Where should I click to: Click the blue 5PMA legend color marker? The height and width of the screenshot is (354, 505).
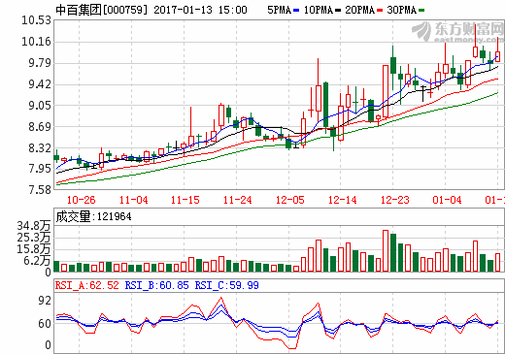click(296, 11)
